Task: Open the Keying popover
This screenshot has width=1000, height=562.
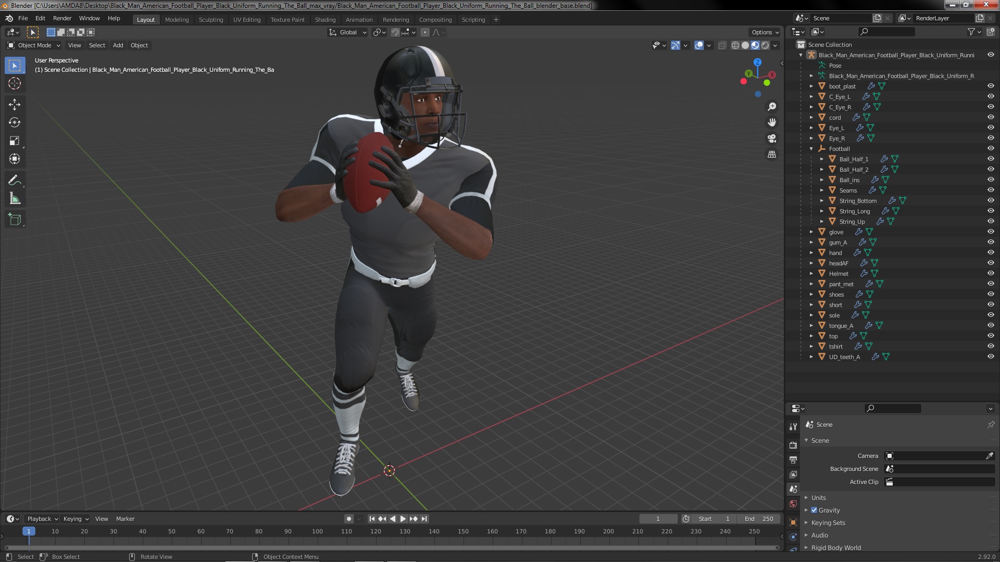Action: 76,519
